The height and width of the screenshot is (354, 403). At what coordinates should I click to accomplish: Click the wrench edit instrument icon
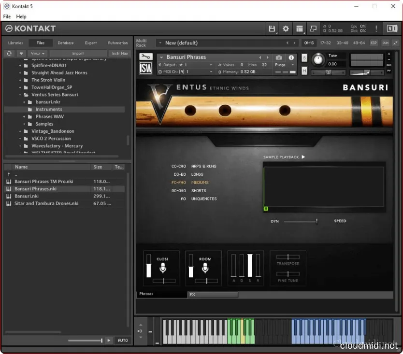(x=145, y=57)
